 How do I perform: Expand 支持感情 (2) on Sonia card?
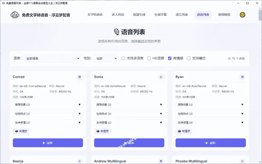[x=129, y=123]
